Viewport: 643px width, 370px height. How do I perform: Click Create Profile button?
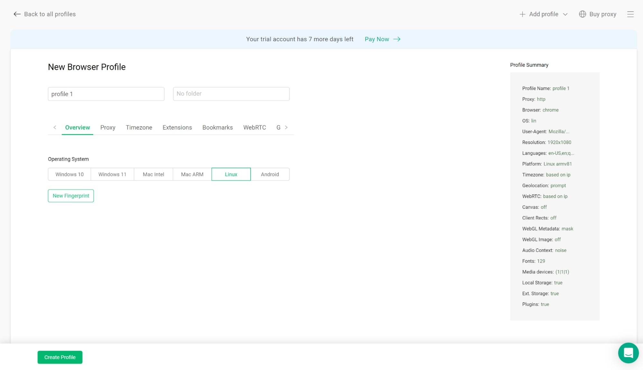click(60, 357)
